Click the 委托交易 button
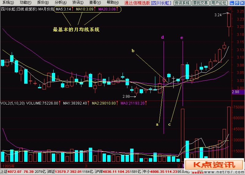This screenshot has height=175, width=245. coord(201,3)
